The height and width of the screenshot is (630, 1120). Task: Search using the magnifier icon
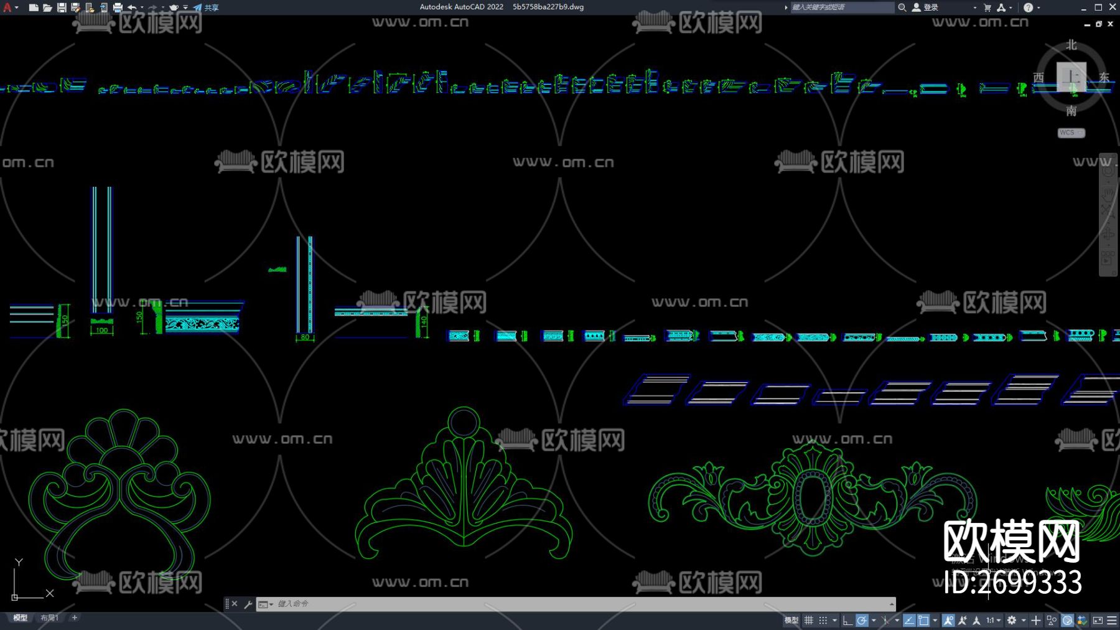(x=902, y=7)
